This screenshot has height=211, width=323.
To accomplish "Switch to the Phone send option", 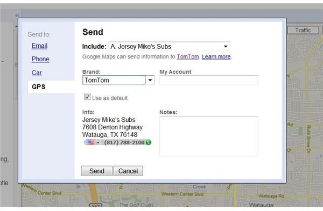I will click(40, 59).
